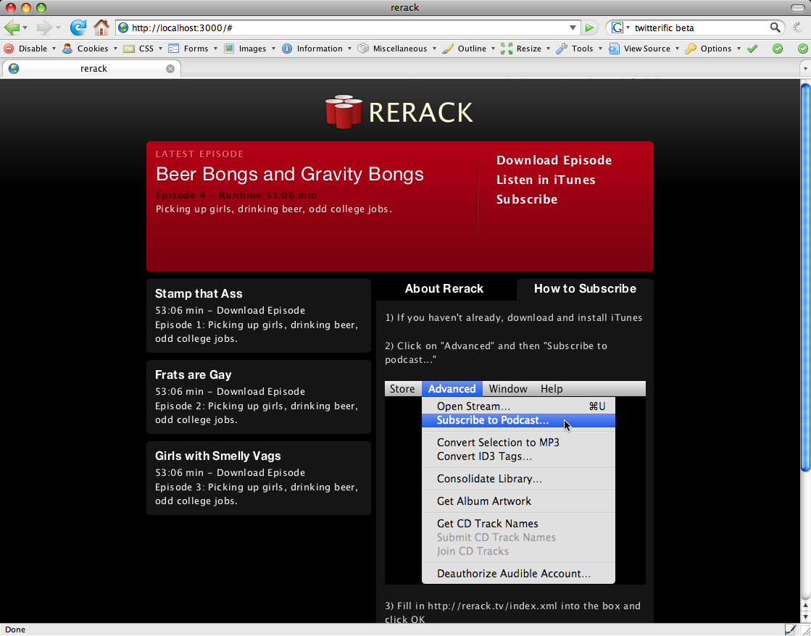Viewport: 811px width, 636px height.
Task: Click the Tools wrench icon
Action: 562,49
